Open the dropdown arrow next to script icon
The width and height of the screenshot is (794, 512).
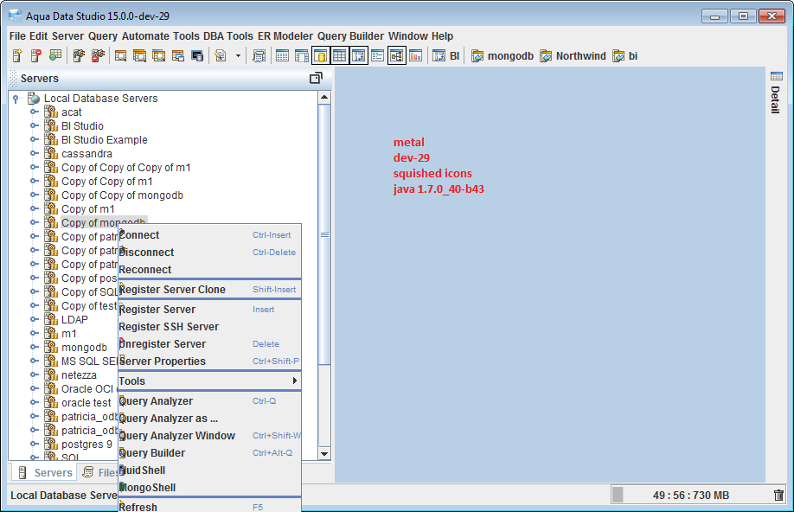pyautogui.click(x=238, y=55)
